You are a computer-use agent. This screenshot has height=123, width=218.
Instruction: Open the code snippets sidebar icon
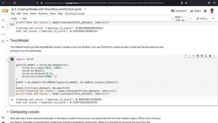pos(3,34)
